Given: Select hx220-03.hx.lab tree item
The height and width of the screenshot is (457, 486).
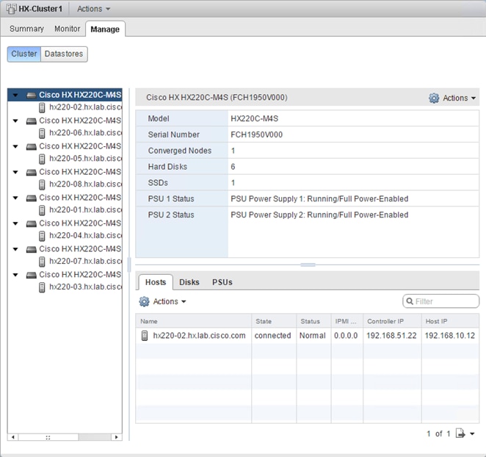Looking at the screenshot, I should 86,287.
